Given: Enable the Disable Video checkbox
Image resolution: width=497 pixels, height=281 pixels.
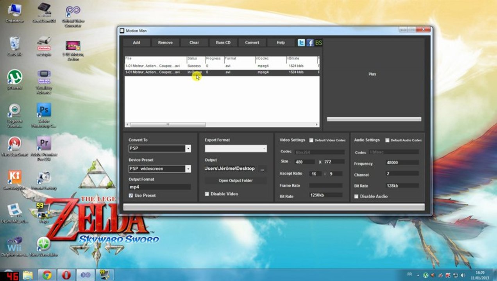Looking at the screenshot, I should tap(207, 194).
